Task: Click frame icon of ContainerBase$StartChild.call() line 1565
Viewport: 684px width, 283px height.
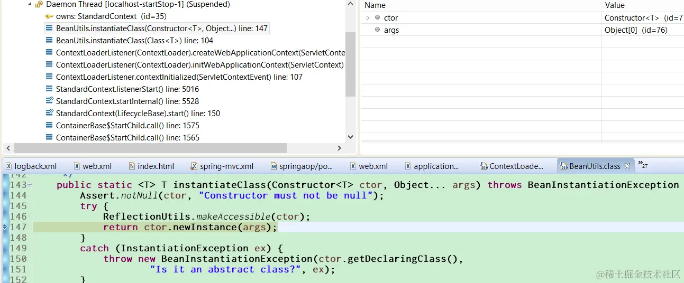Action: point(49,138)
